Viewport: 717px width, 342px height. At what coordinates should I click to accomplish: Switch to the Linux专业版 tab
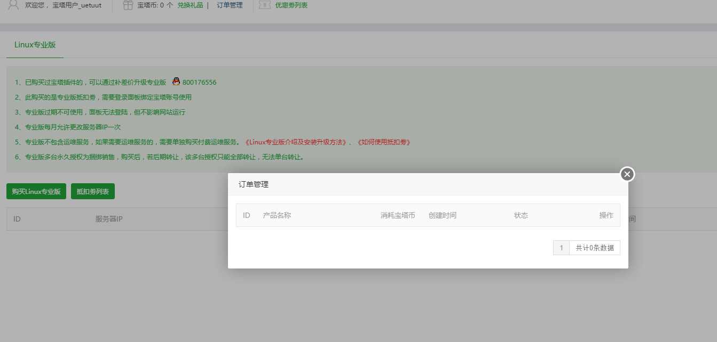[35, 45]
